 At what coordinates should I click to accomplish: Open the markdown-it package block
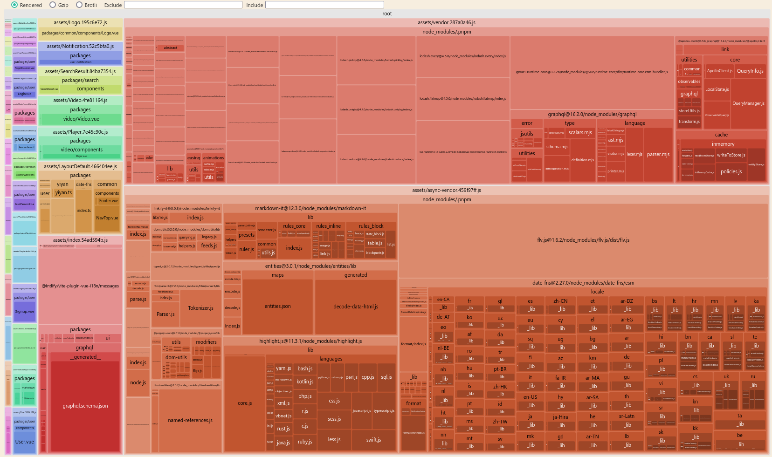pos(310,208)
